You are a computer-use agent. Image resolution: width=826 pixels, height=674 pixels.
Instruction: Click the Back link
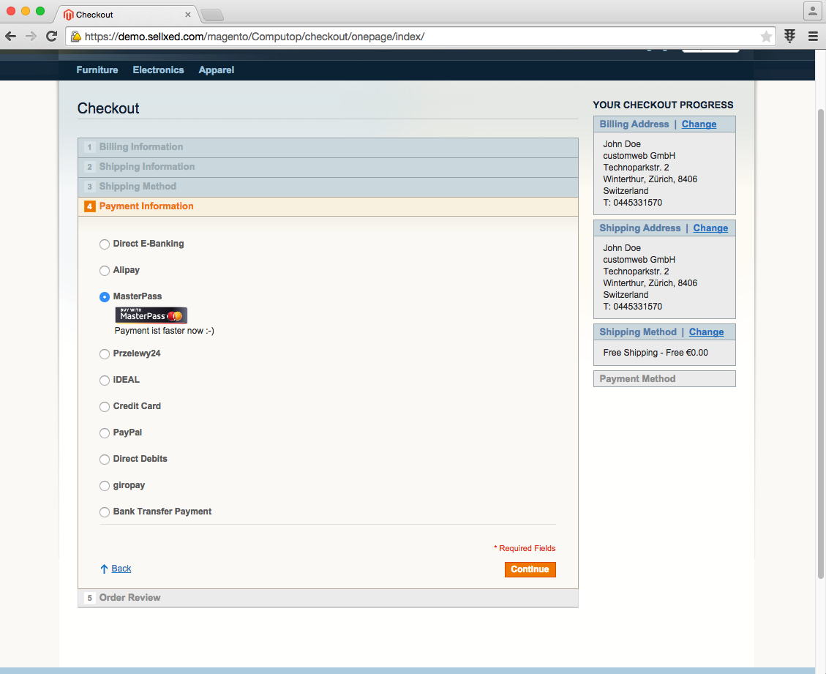[x=121, y=569]
